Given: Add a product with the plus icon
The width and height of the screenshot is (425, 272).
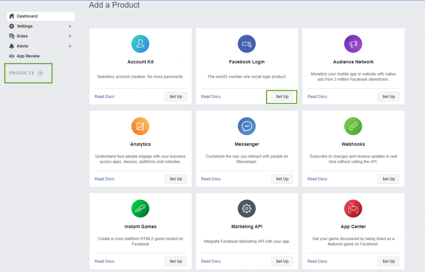Looking at the screenshot, I should (40, 73).
